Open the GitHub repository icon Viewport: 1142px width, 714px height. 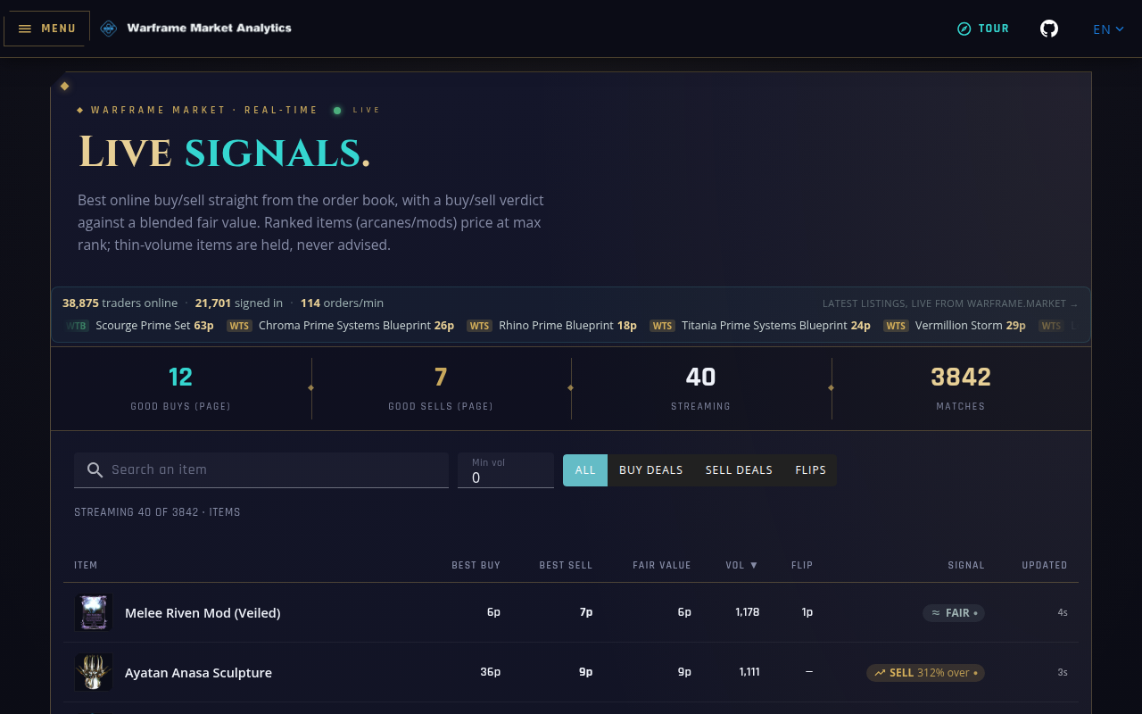coord(1049,29)
